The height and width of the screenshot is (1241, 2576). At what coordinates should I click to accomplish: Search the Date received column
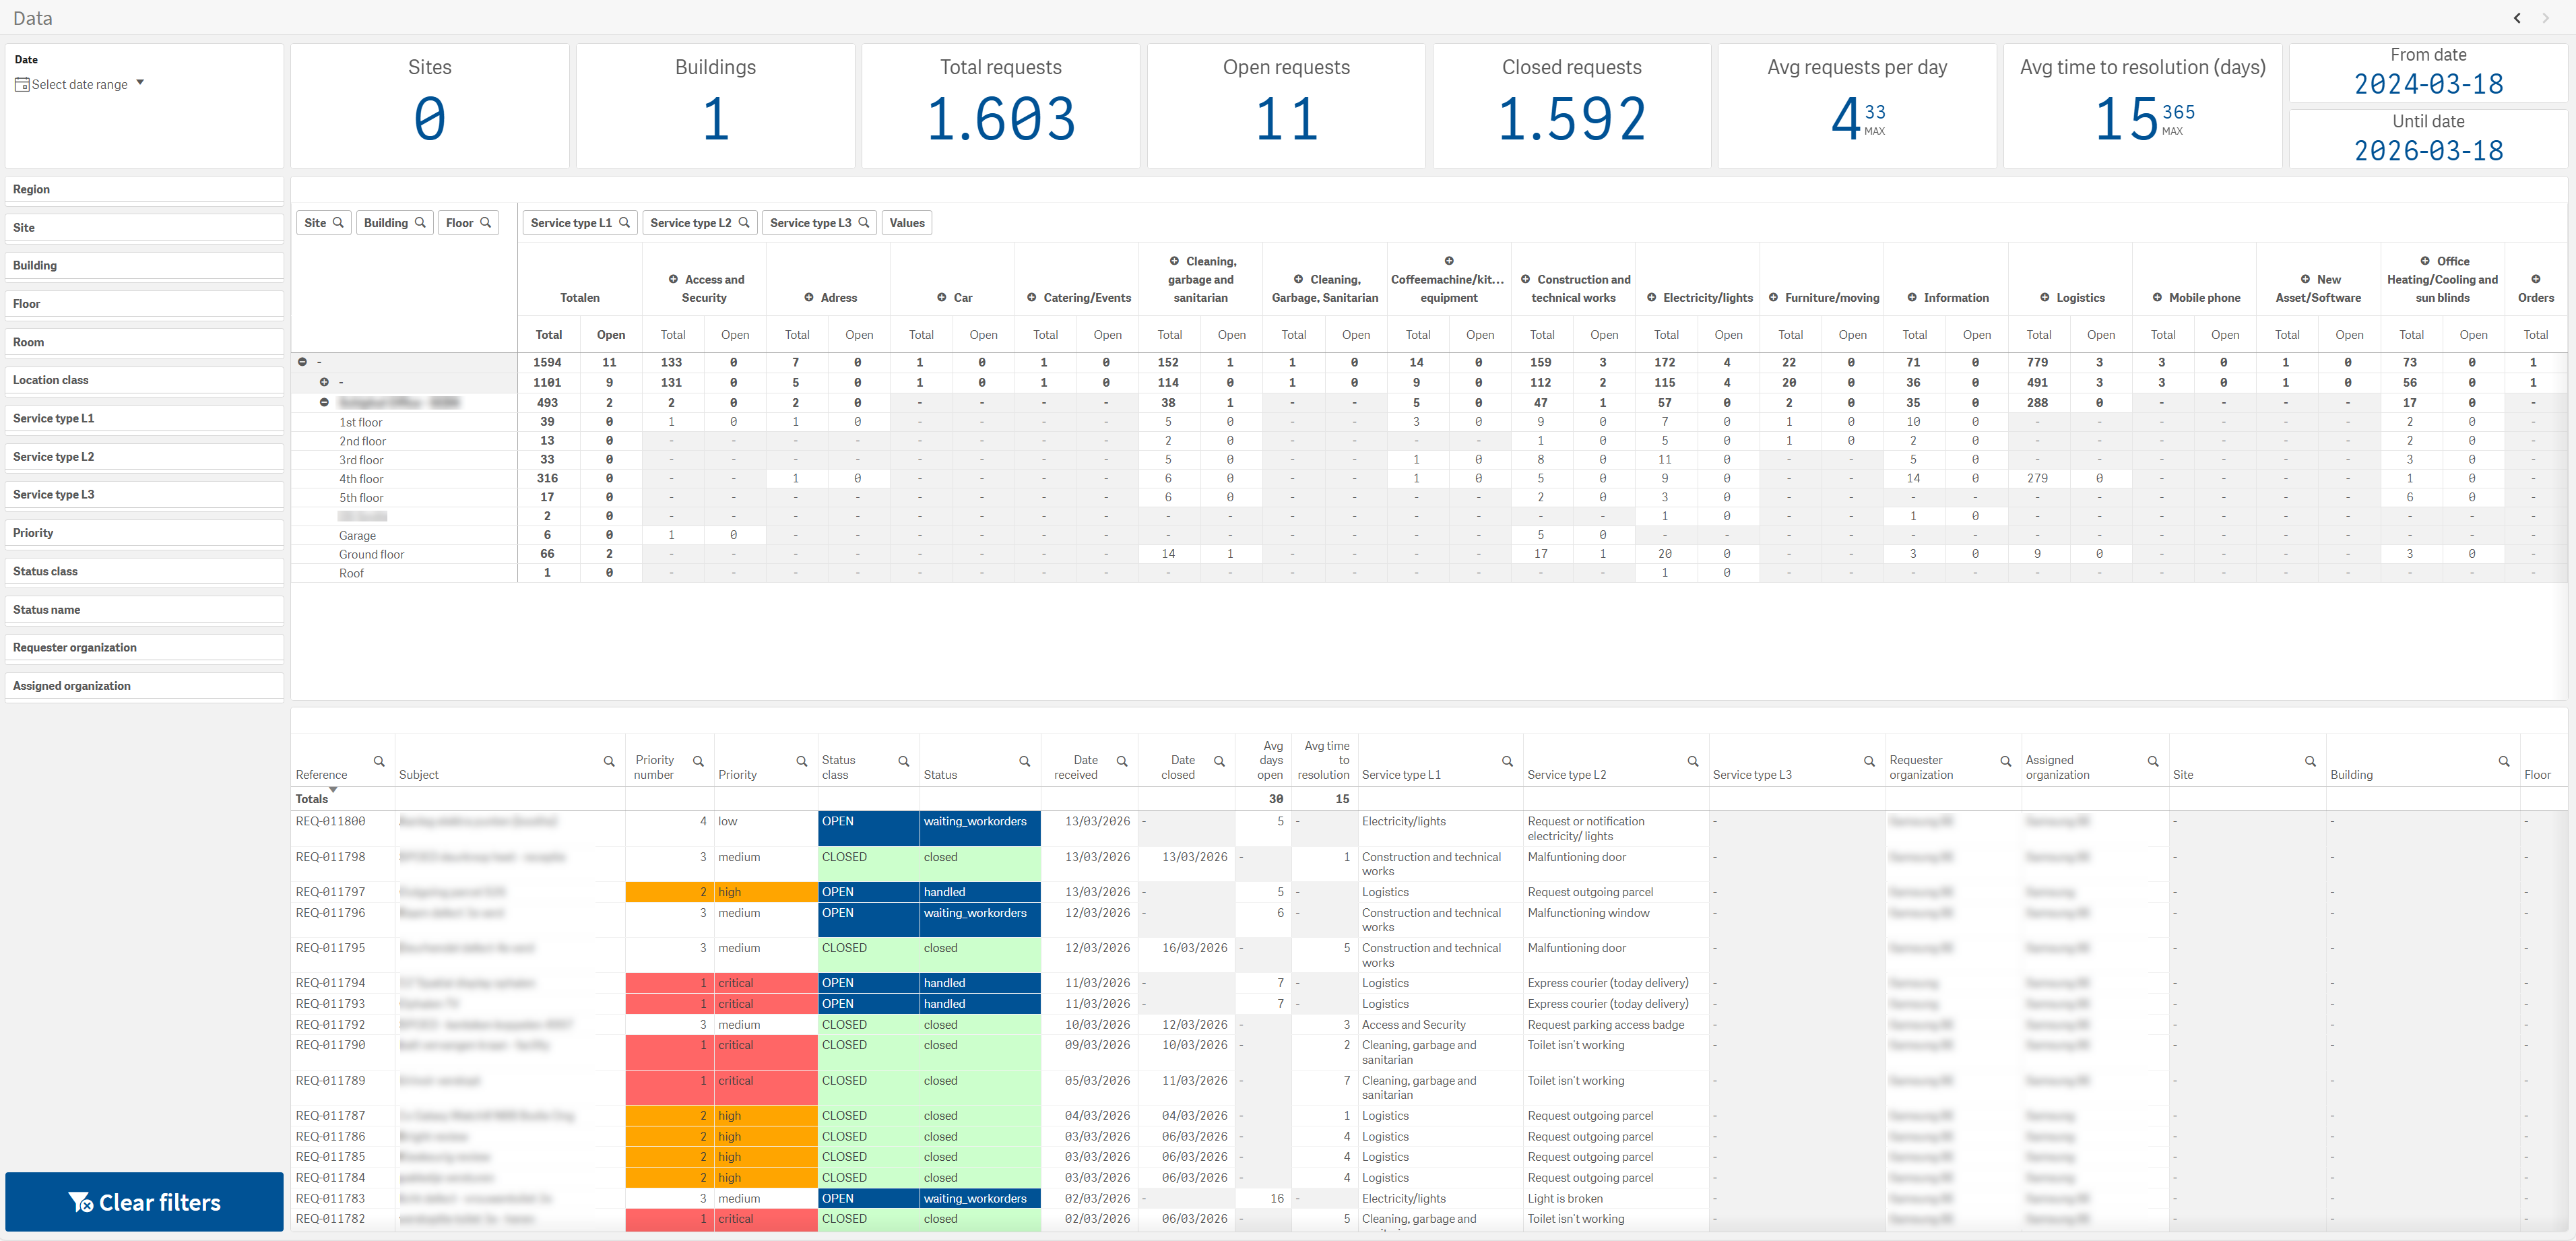tap(1122, 762)
